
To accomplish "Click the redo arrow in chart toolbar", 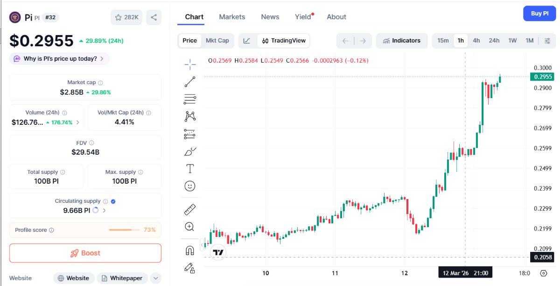I will (x=363, y=41).
